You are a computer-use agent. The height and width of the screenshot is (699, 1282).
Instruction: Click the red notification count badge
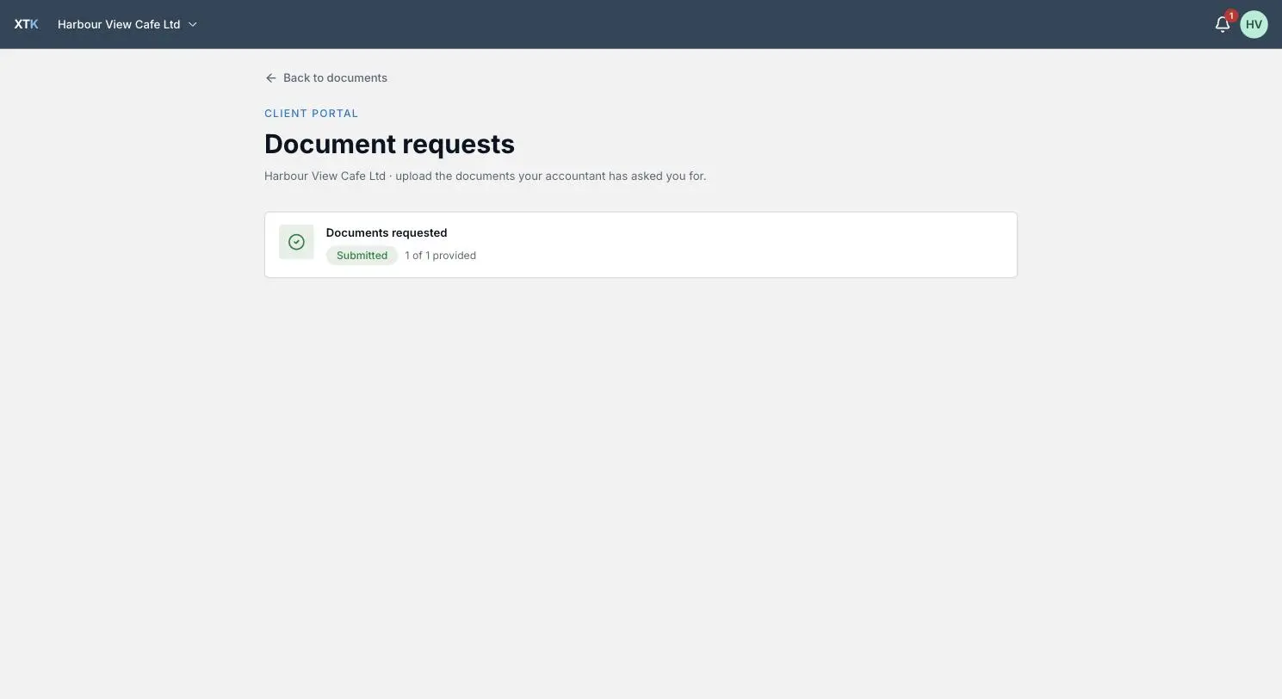click(1231, 15)
